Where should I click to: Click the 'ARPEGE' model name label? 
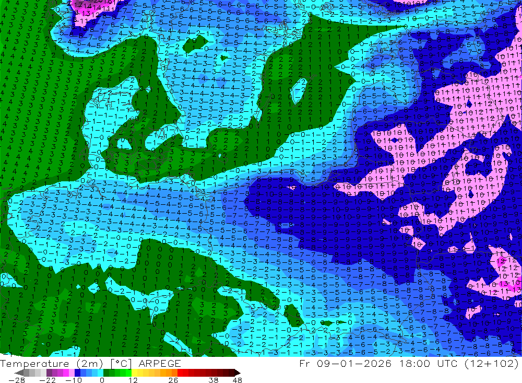[159, 364]
